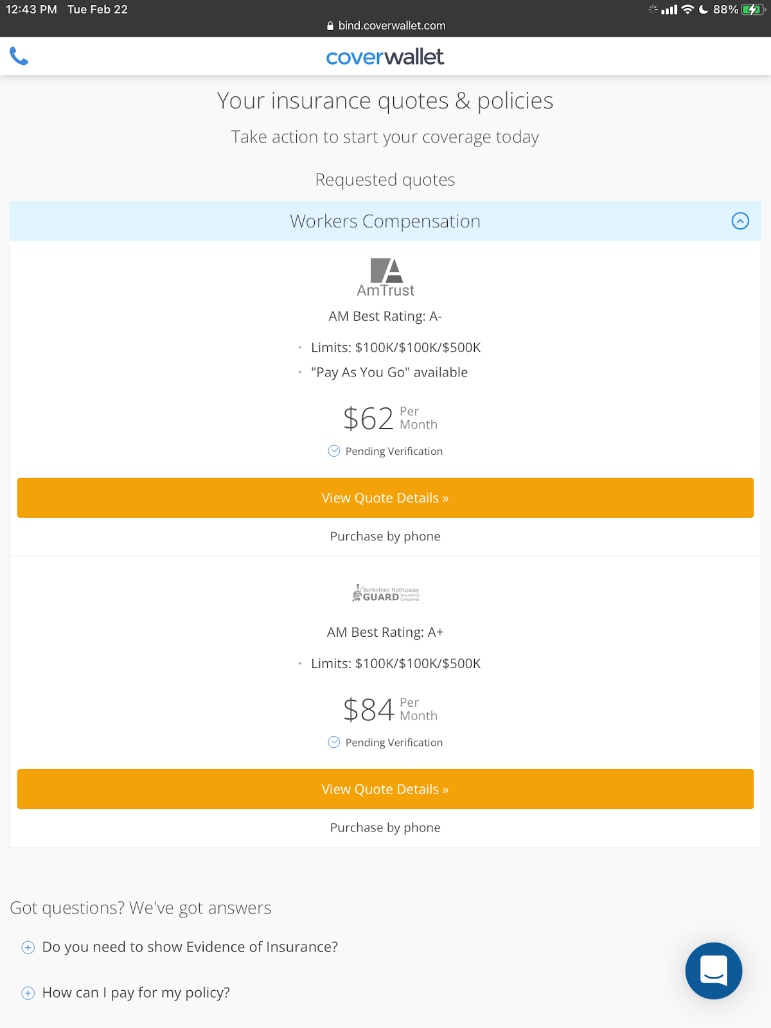Tap the phone call icon
The width and height of the screenshot is (771, 1028).
pyautogui.click(x=19, y=57)
